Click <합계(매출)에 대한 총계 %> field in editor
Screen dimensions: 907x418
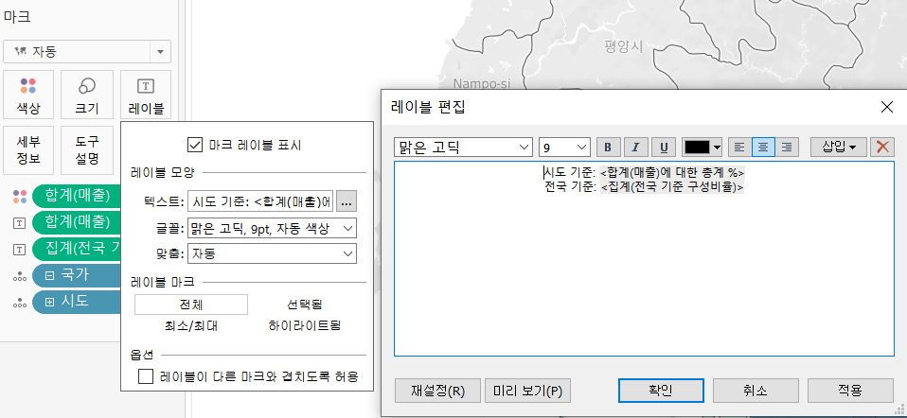point(672,172)
